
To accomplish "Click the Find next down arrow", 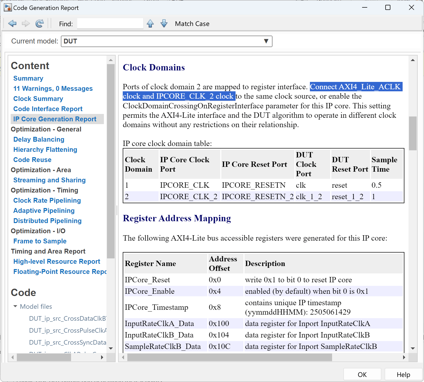I will click(x=164, y=24).
